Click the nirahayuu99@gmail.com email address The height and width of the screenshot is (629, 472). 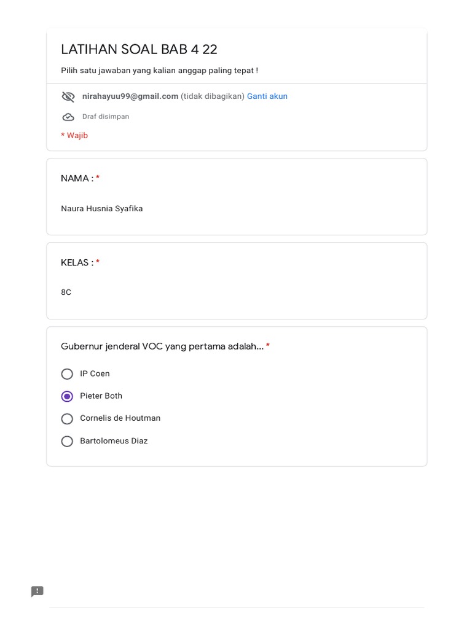pyautogui.click(x=130, y=96)
